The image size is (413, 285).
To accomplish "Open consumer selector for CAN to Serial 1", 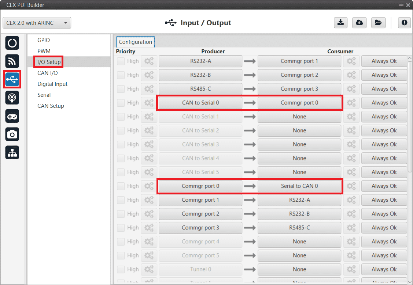I will 299,117.
